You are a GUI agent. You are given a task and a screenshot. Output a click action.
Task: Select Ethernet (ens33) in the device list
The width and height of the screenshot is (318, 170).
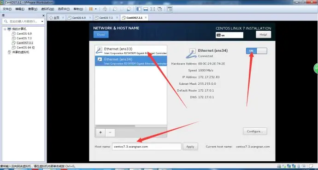click(x=131, y=50)
